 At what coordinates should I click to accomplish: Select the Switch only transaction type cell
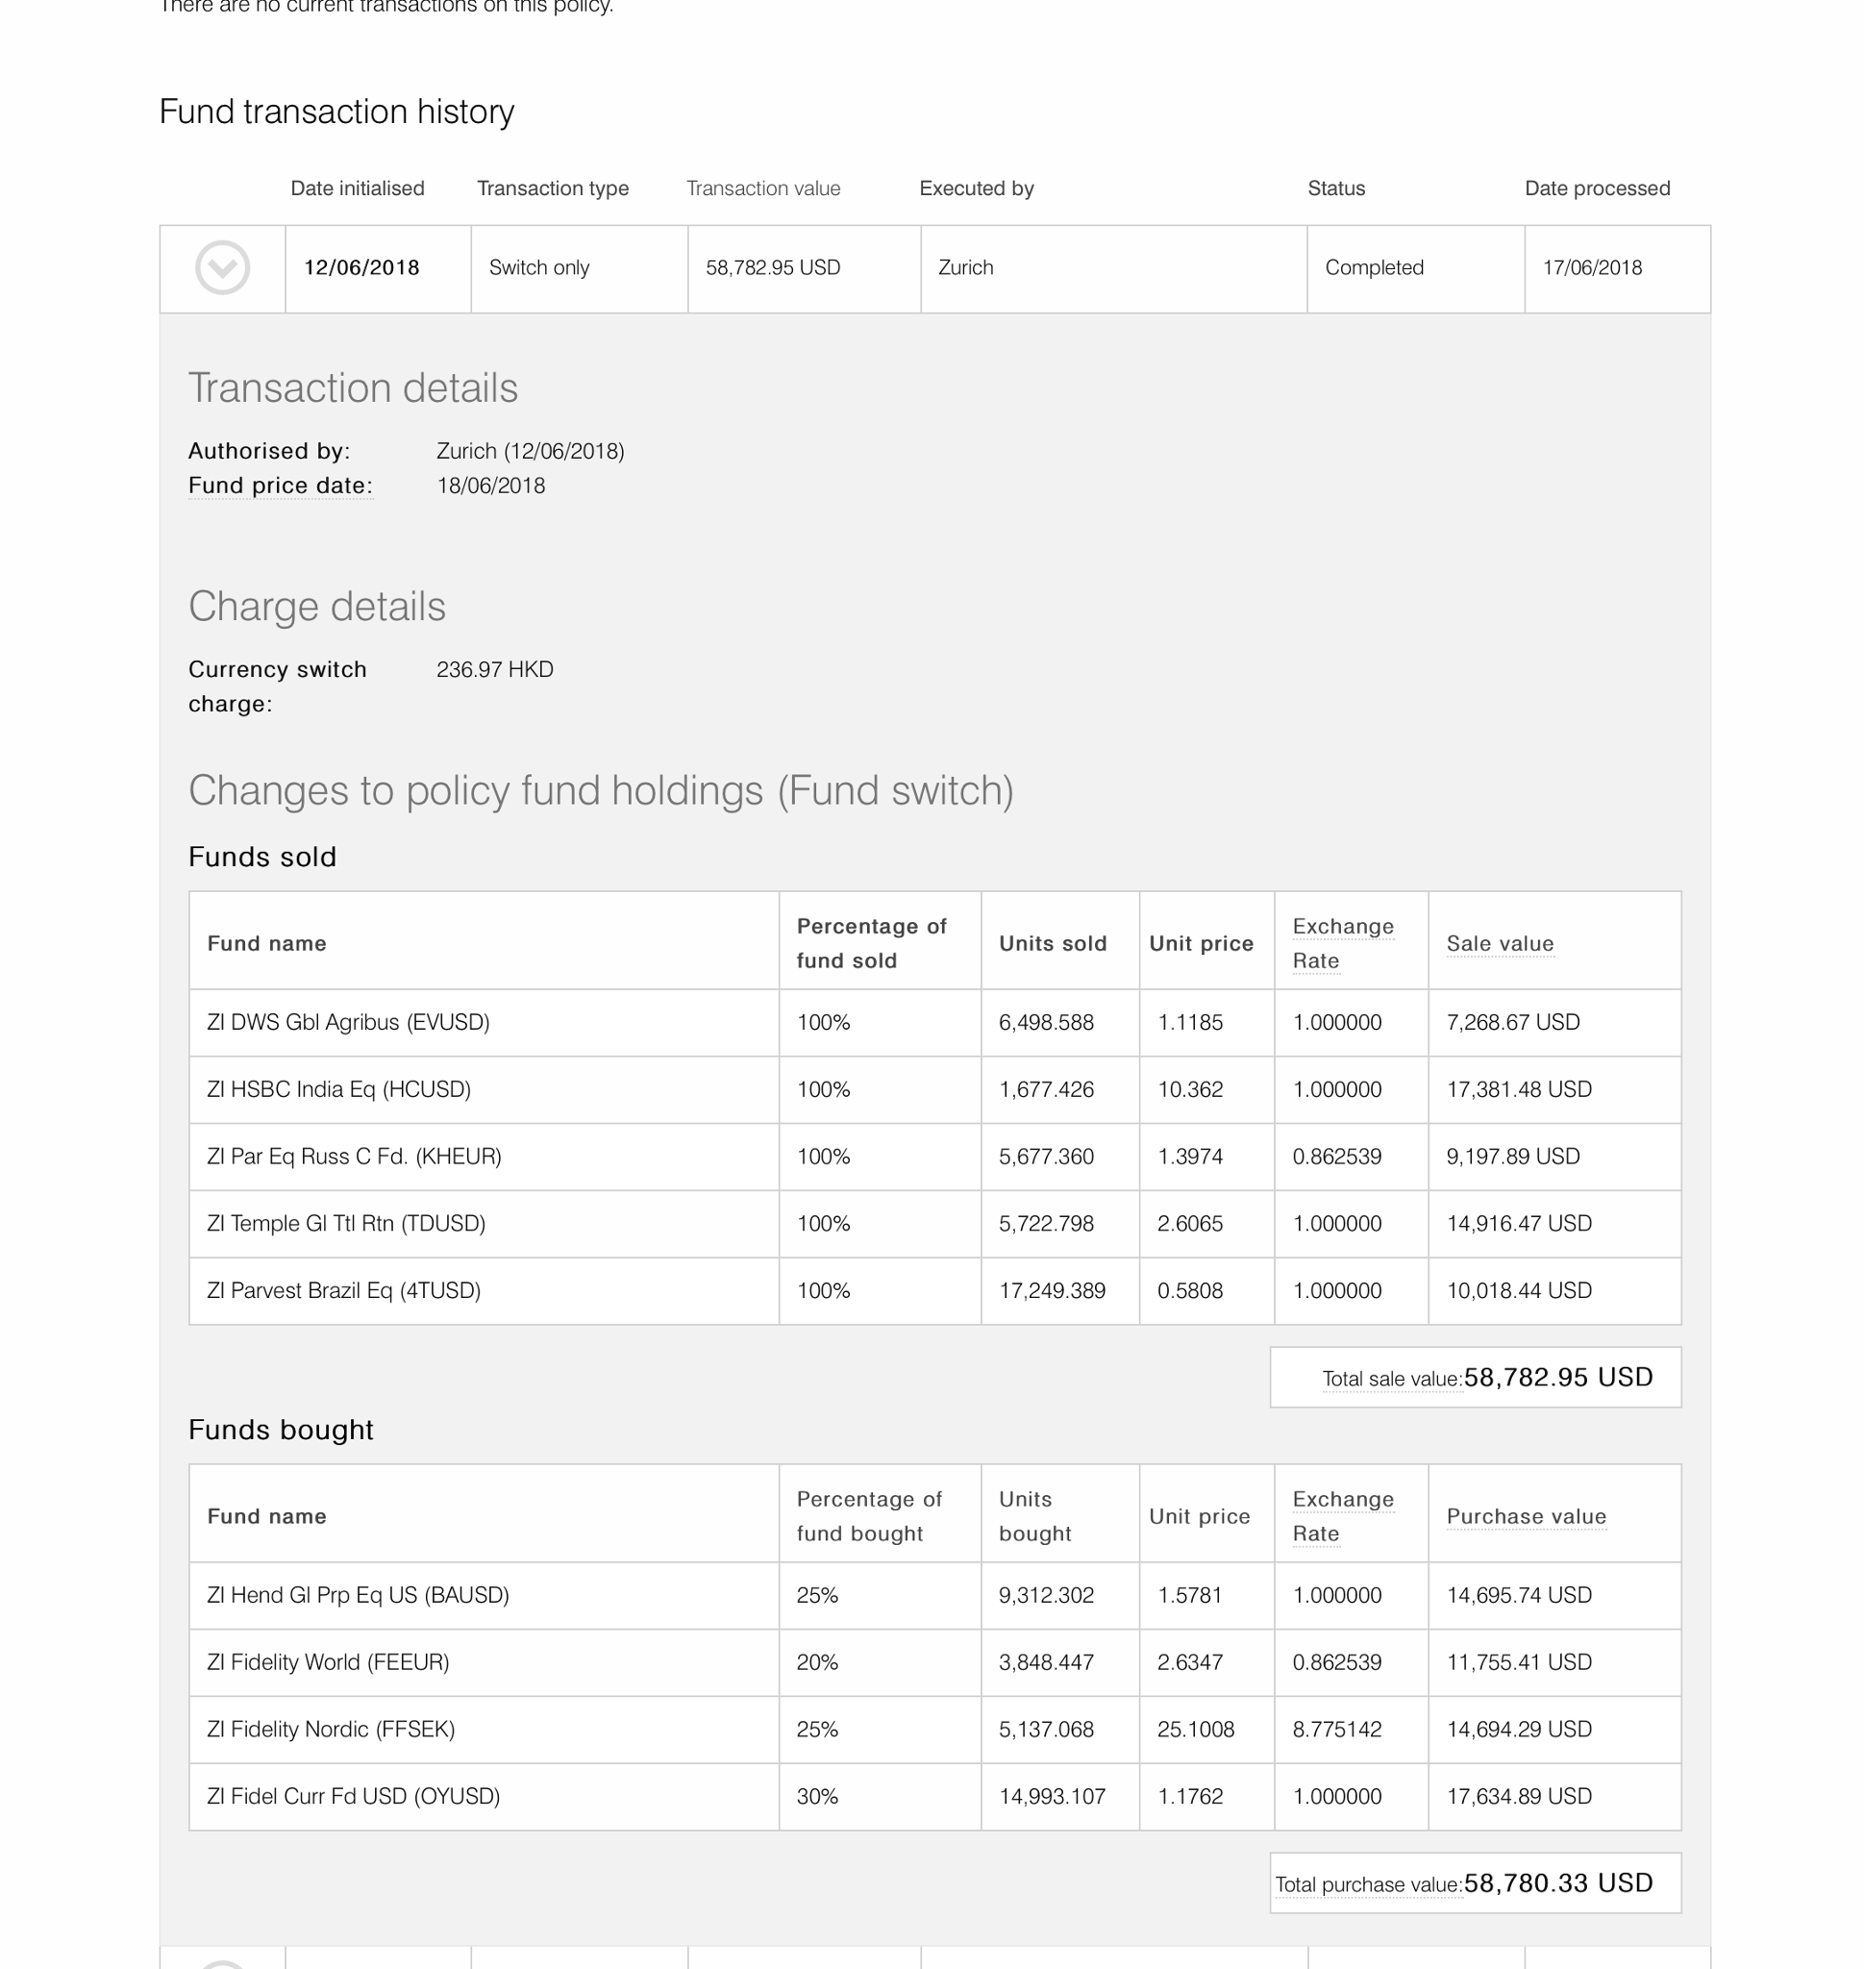coord(580,268)
